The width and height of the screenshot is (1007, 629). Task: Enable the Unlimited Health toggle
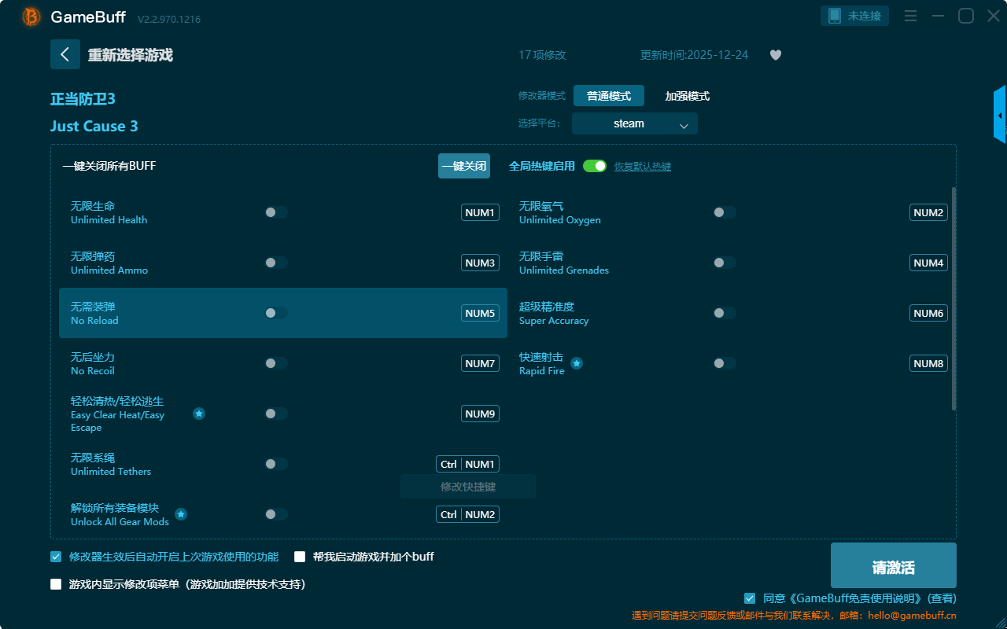[276, 212]
